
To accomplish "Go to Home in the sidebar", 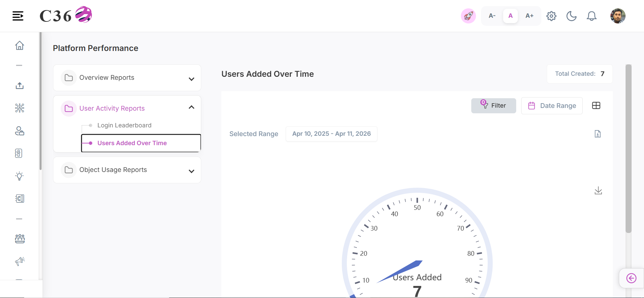I will 19,45.
